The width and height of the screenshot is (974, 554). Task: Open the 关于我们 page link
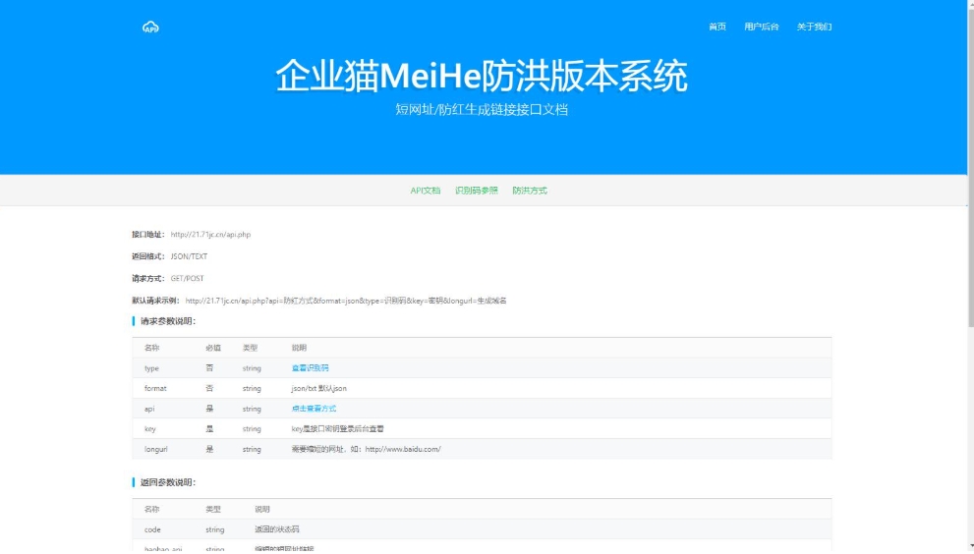[x=814, y=27]
